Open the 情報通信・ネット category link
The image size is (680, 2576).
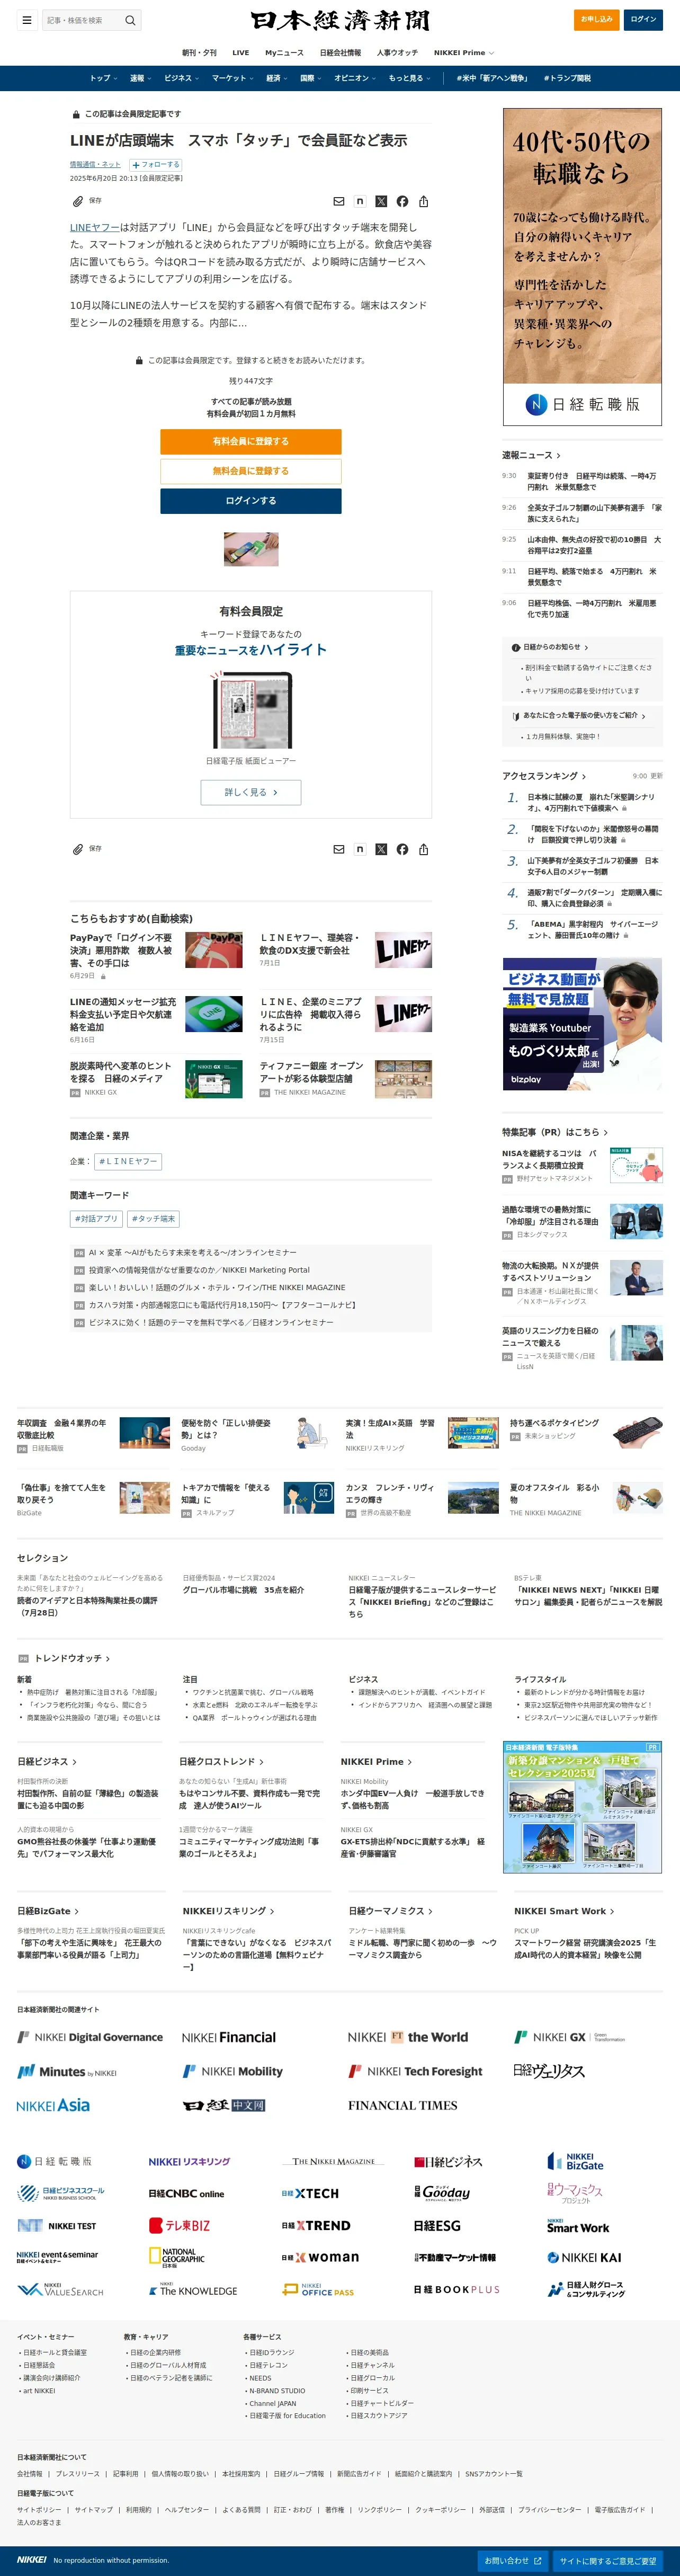[95, 165]
